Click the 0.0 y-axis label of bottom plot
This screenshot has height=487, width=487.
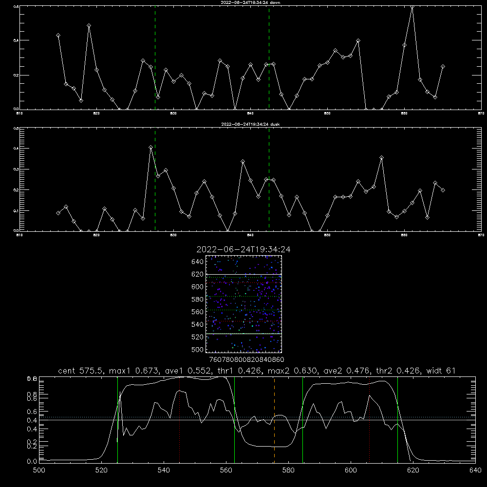[x=32, y=462]
